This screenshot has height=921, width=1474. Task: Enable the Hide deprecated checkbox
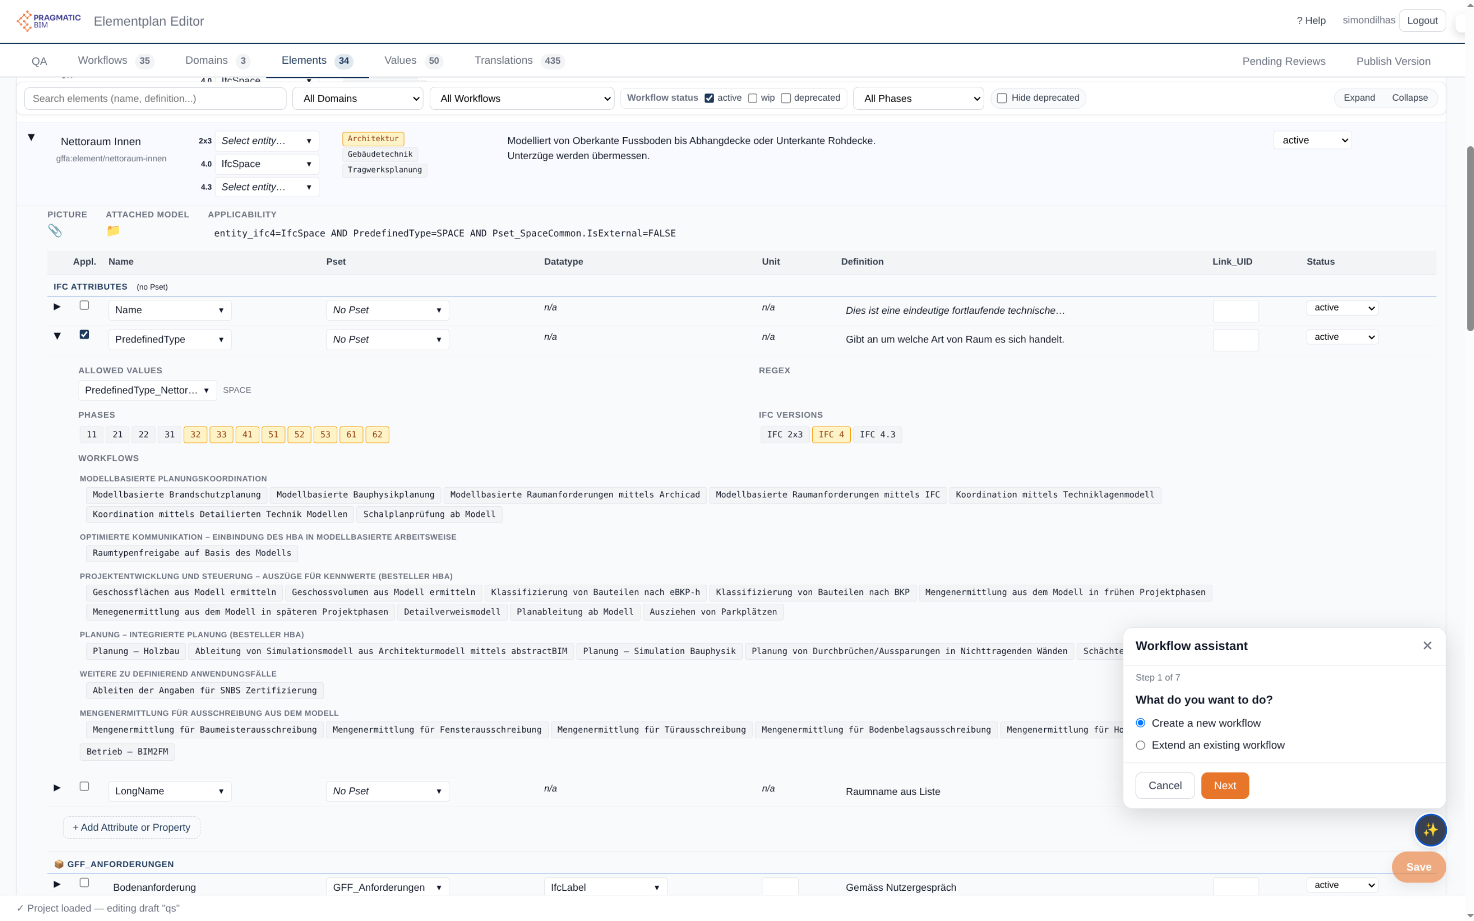(1001, 98)
